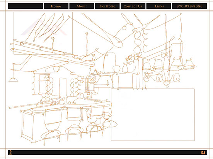Image resolution: width=213 pixels, height=159 pixels.
Task: Click the sketched ceiling beams at upper left
Action: 52,53
